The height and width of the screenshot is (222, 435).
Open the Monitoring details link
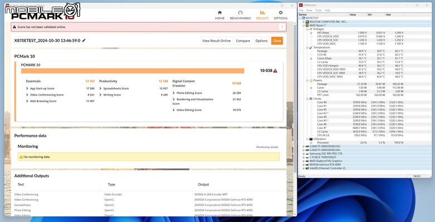pos(267,147)
